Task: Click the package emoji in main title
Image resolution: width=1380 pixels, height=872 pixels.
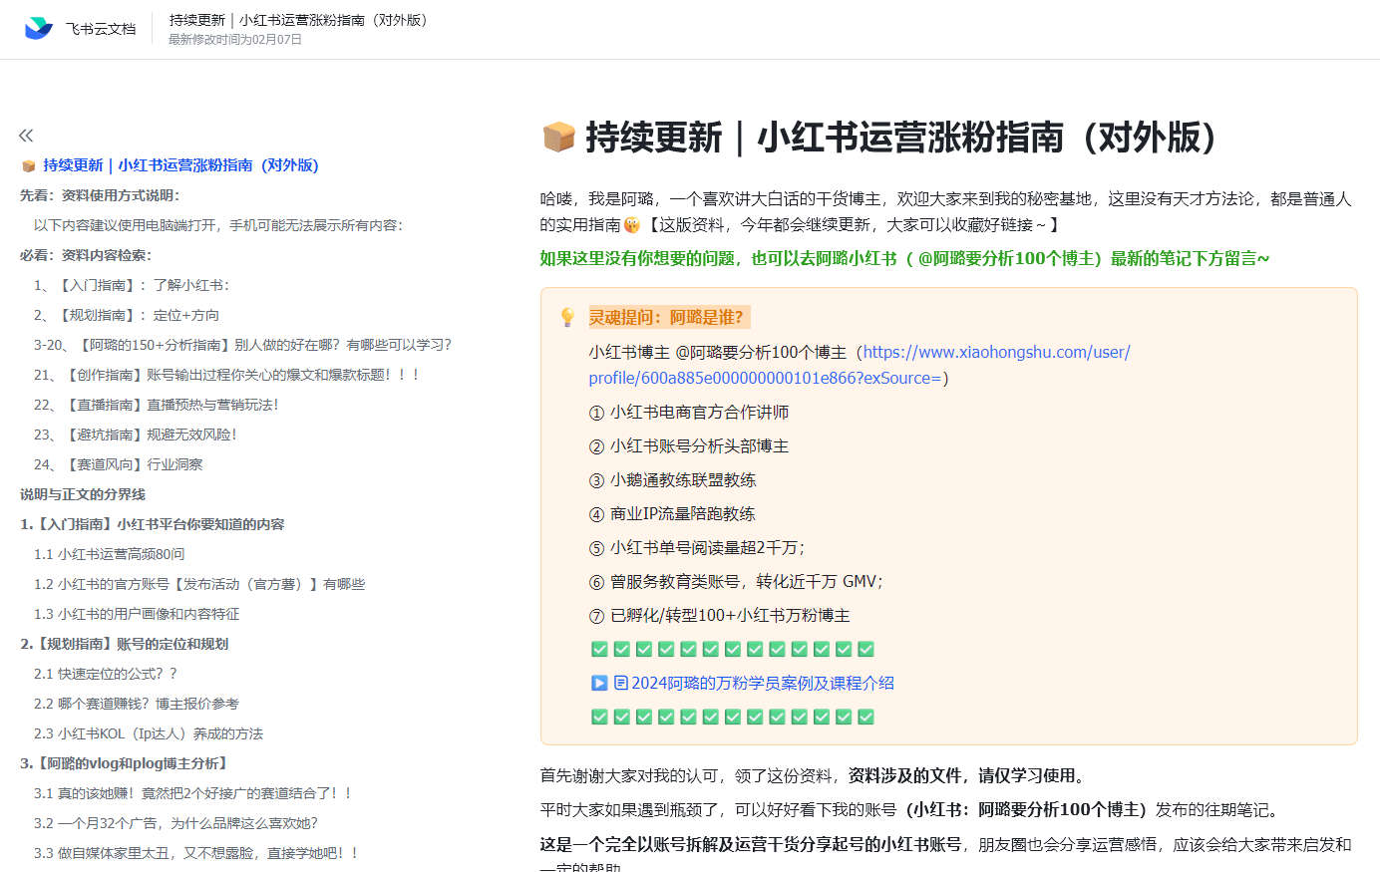Action: pyautogui.click(x=558, y=138)
